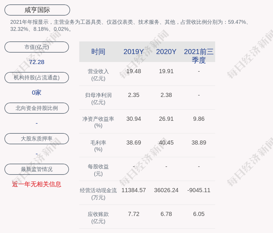Select the 市值(亿元) label pill
The width and height of the screenshot is (273, 233).
[x=37, y=47]
